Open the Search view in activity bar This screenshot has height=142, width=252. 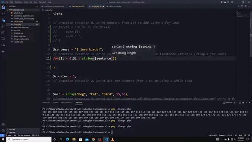3,13
